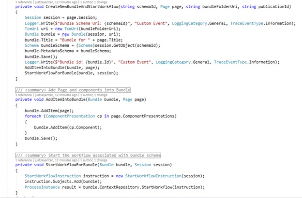The image size is (302, 198).
Task: Click 'session.GetObject(schemaId)' call
Action: point(126,45)
